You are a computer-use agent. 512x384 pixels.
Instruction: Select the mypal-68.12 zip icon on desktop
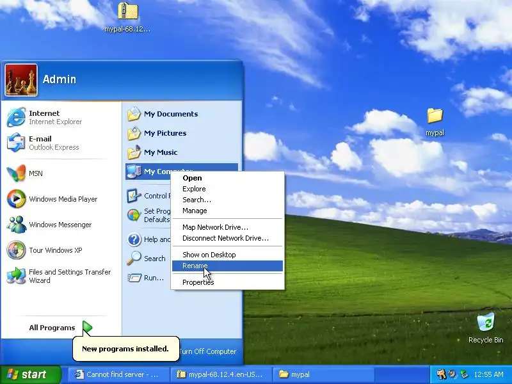[127, 11]
